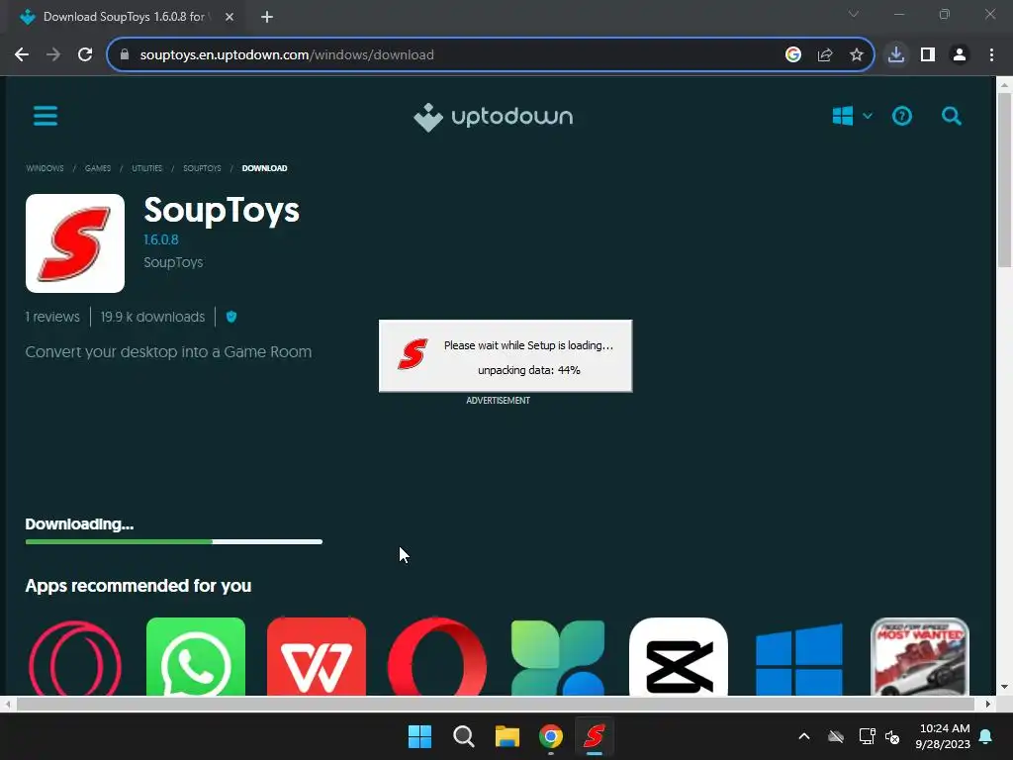Viewport: 1013px width, 760px height.
Task: Share this page icon
Action: [825, 55]
